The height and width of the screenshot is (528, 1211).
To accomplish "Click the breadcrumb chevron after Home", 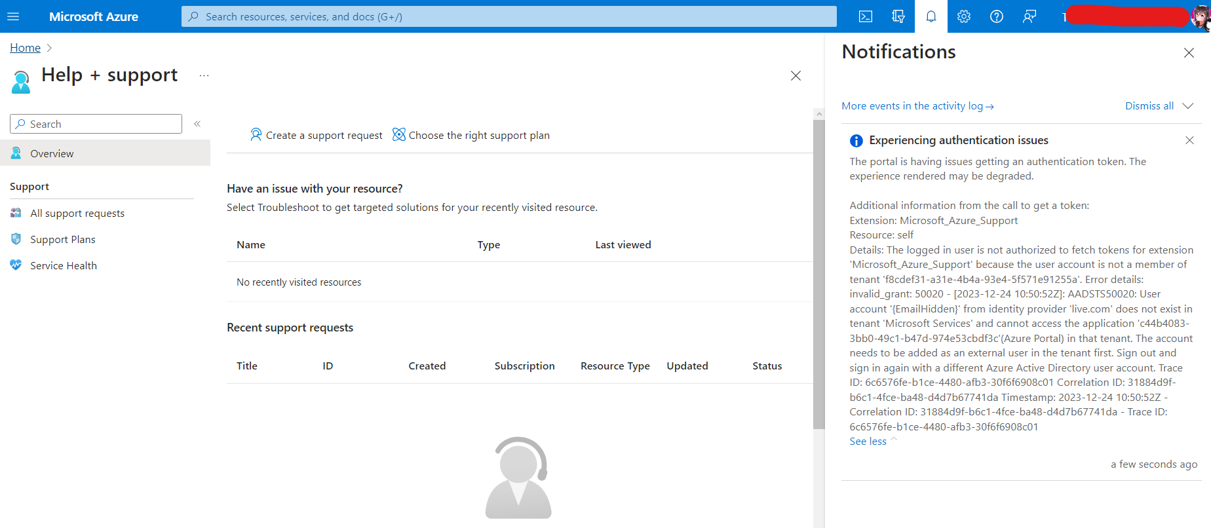I will tap(49, 48).
